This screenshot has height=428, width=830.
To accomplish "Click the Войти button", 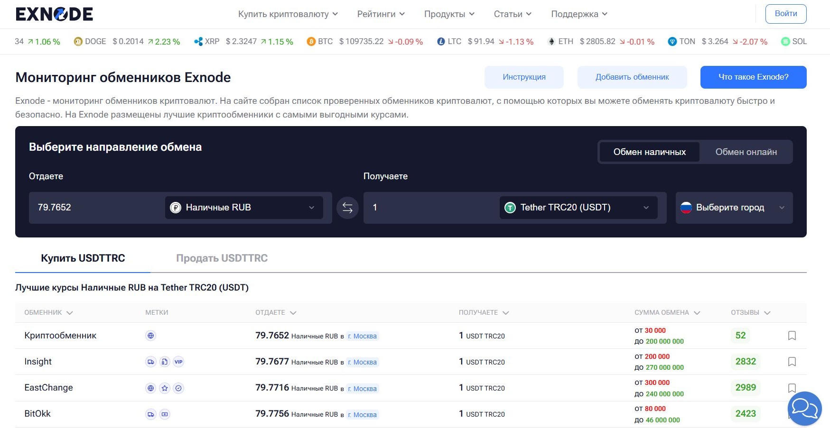I will [785, 14].
